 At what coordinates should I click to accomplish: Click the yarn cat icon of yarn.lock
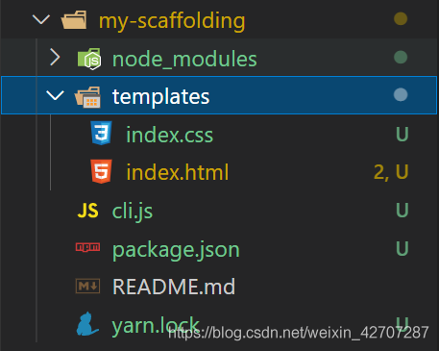click(x=87, y=324)
